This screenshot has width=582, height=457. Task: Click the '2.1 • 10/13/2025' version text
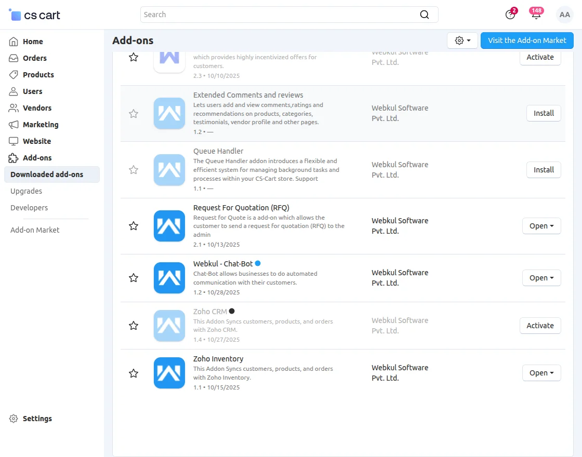216,245
